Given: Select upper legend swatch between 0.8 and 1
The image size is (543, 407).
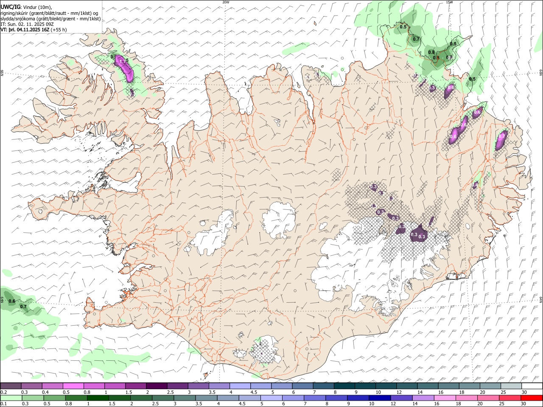Looking at the screenshot, I should (x=94, y=386).
